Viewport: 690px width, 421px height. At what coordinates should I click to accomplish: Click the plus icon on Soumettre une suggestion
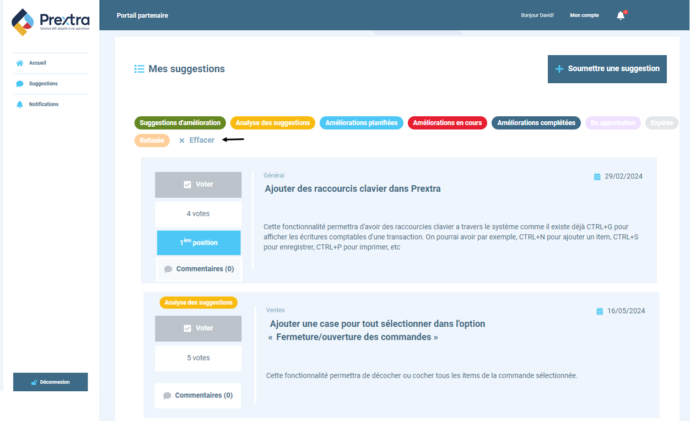[x=559, y=69]
